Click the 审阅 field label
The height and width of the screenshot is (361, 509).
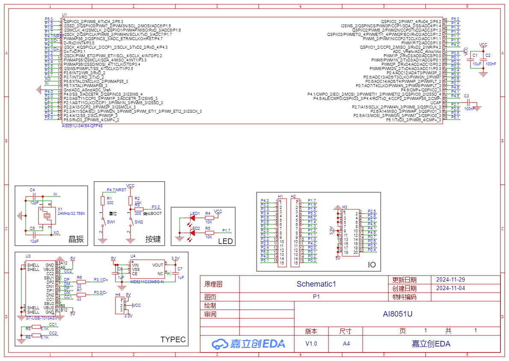(210, 314)
